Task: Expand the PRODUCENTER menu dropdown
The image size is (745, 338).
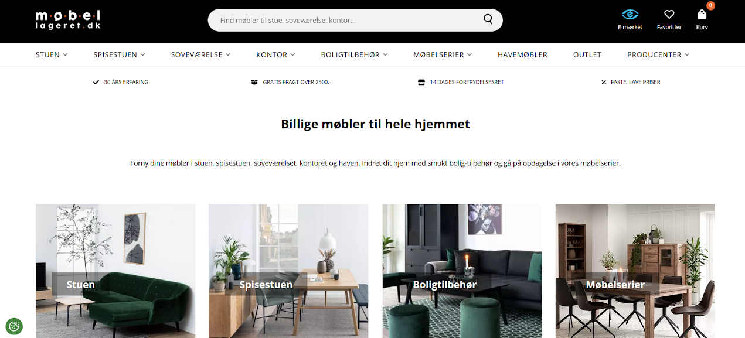Action: (x=658, y=54)
